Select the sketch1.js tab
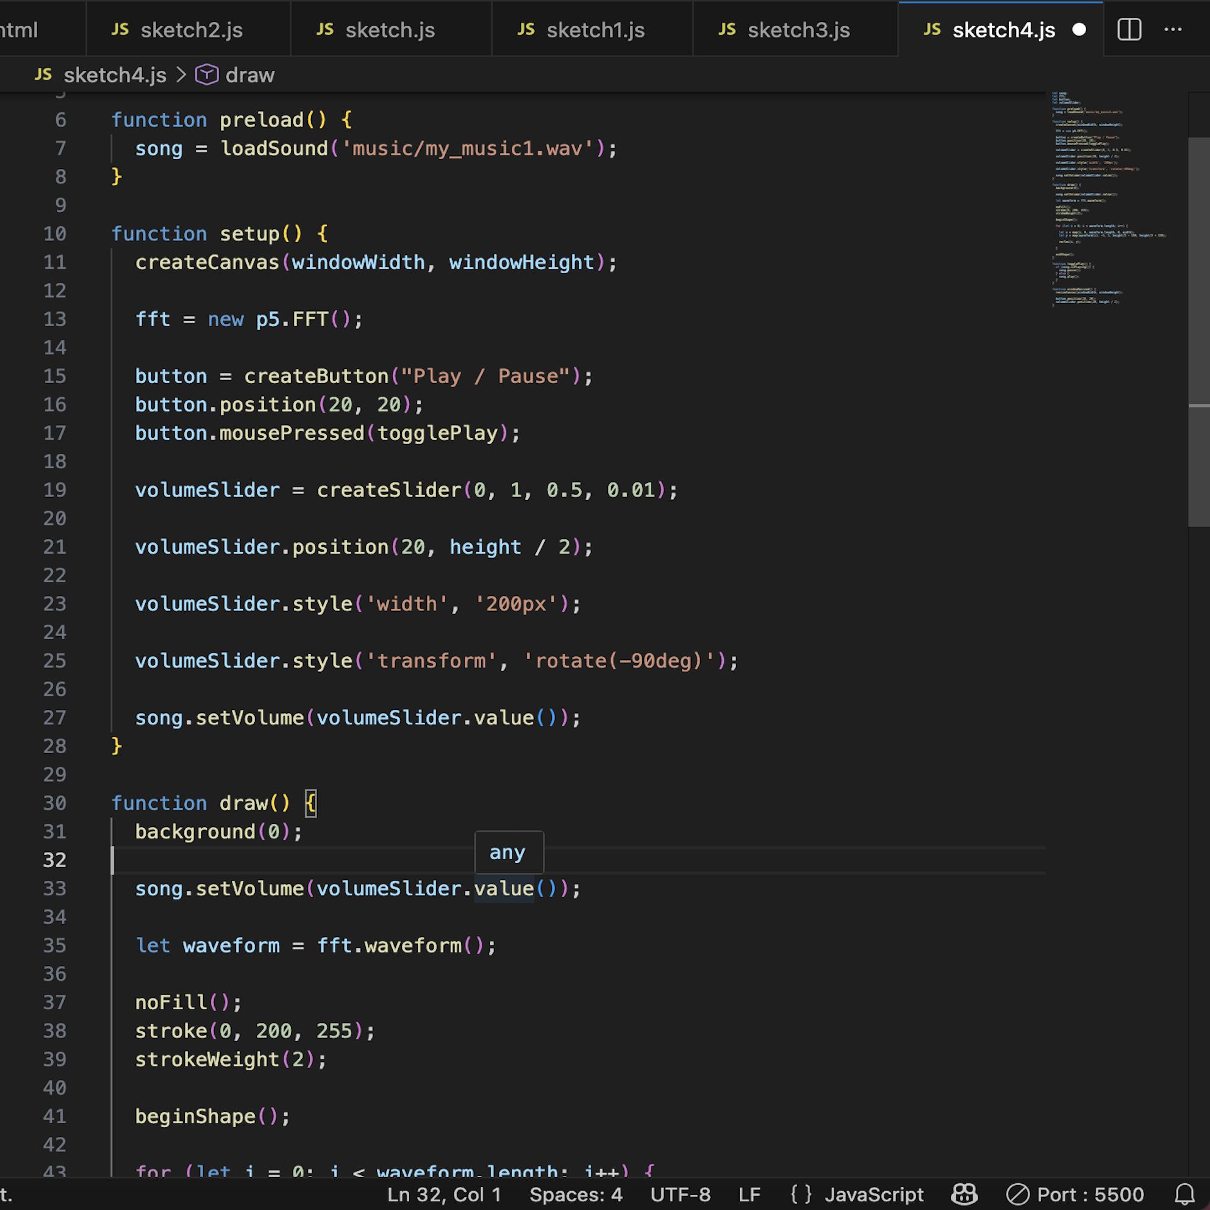Image resolution: width=1210 pixels, height=1210 pixels. [x=592, y=29]
